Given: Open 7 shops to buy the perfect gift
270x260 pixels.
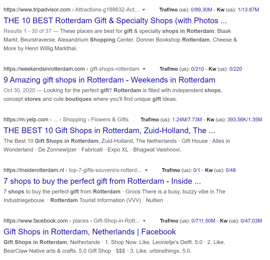Looking at the screenshot, I should coord(102,181).
